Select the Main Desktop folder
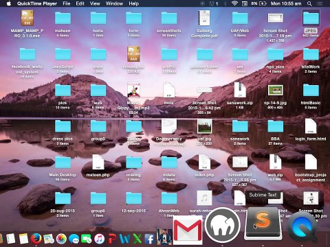Screen dimensions: 330x247 pyautogui.click(x=63, y=163)
